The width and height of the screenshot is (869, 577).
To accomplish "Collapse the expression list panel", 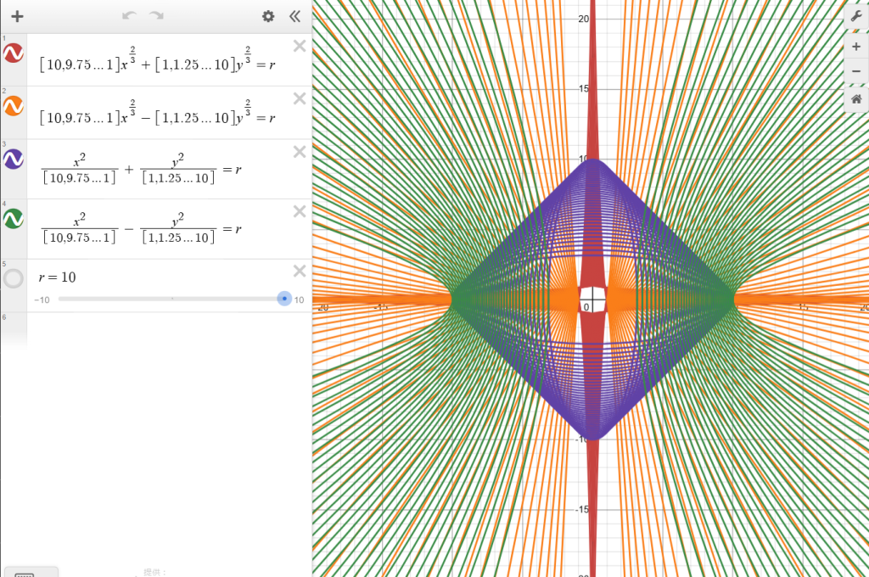I will coord(294,16).
